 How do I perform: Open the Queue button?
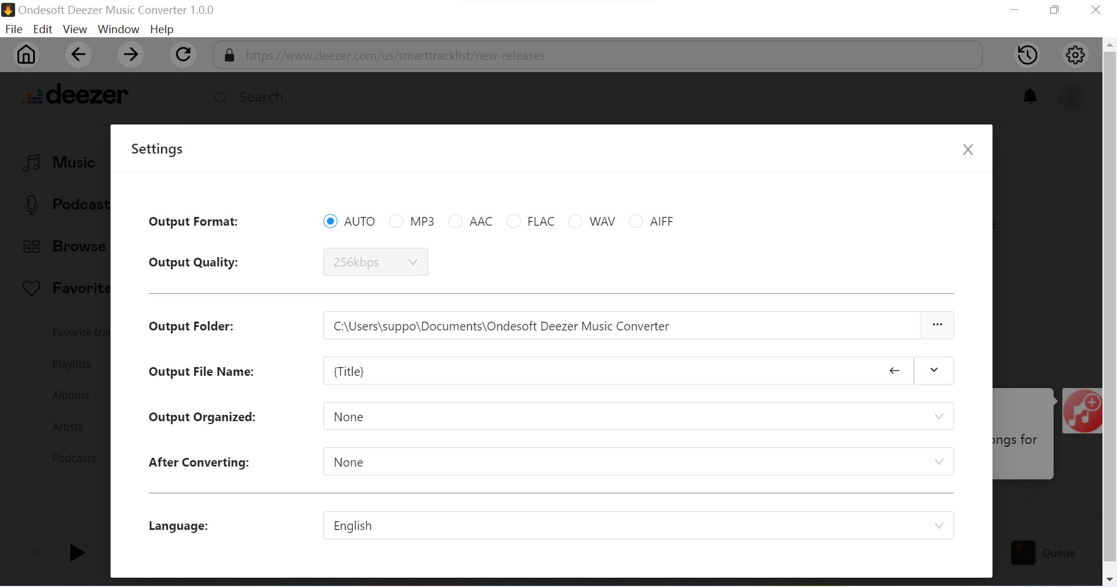1043,553
